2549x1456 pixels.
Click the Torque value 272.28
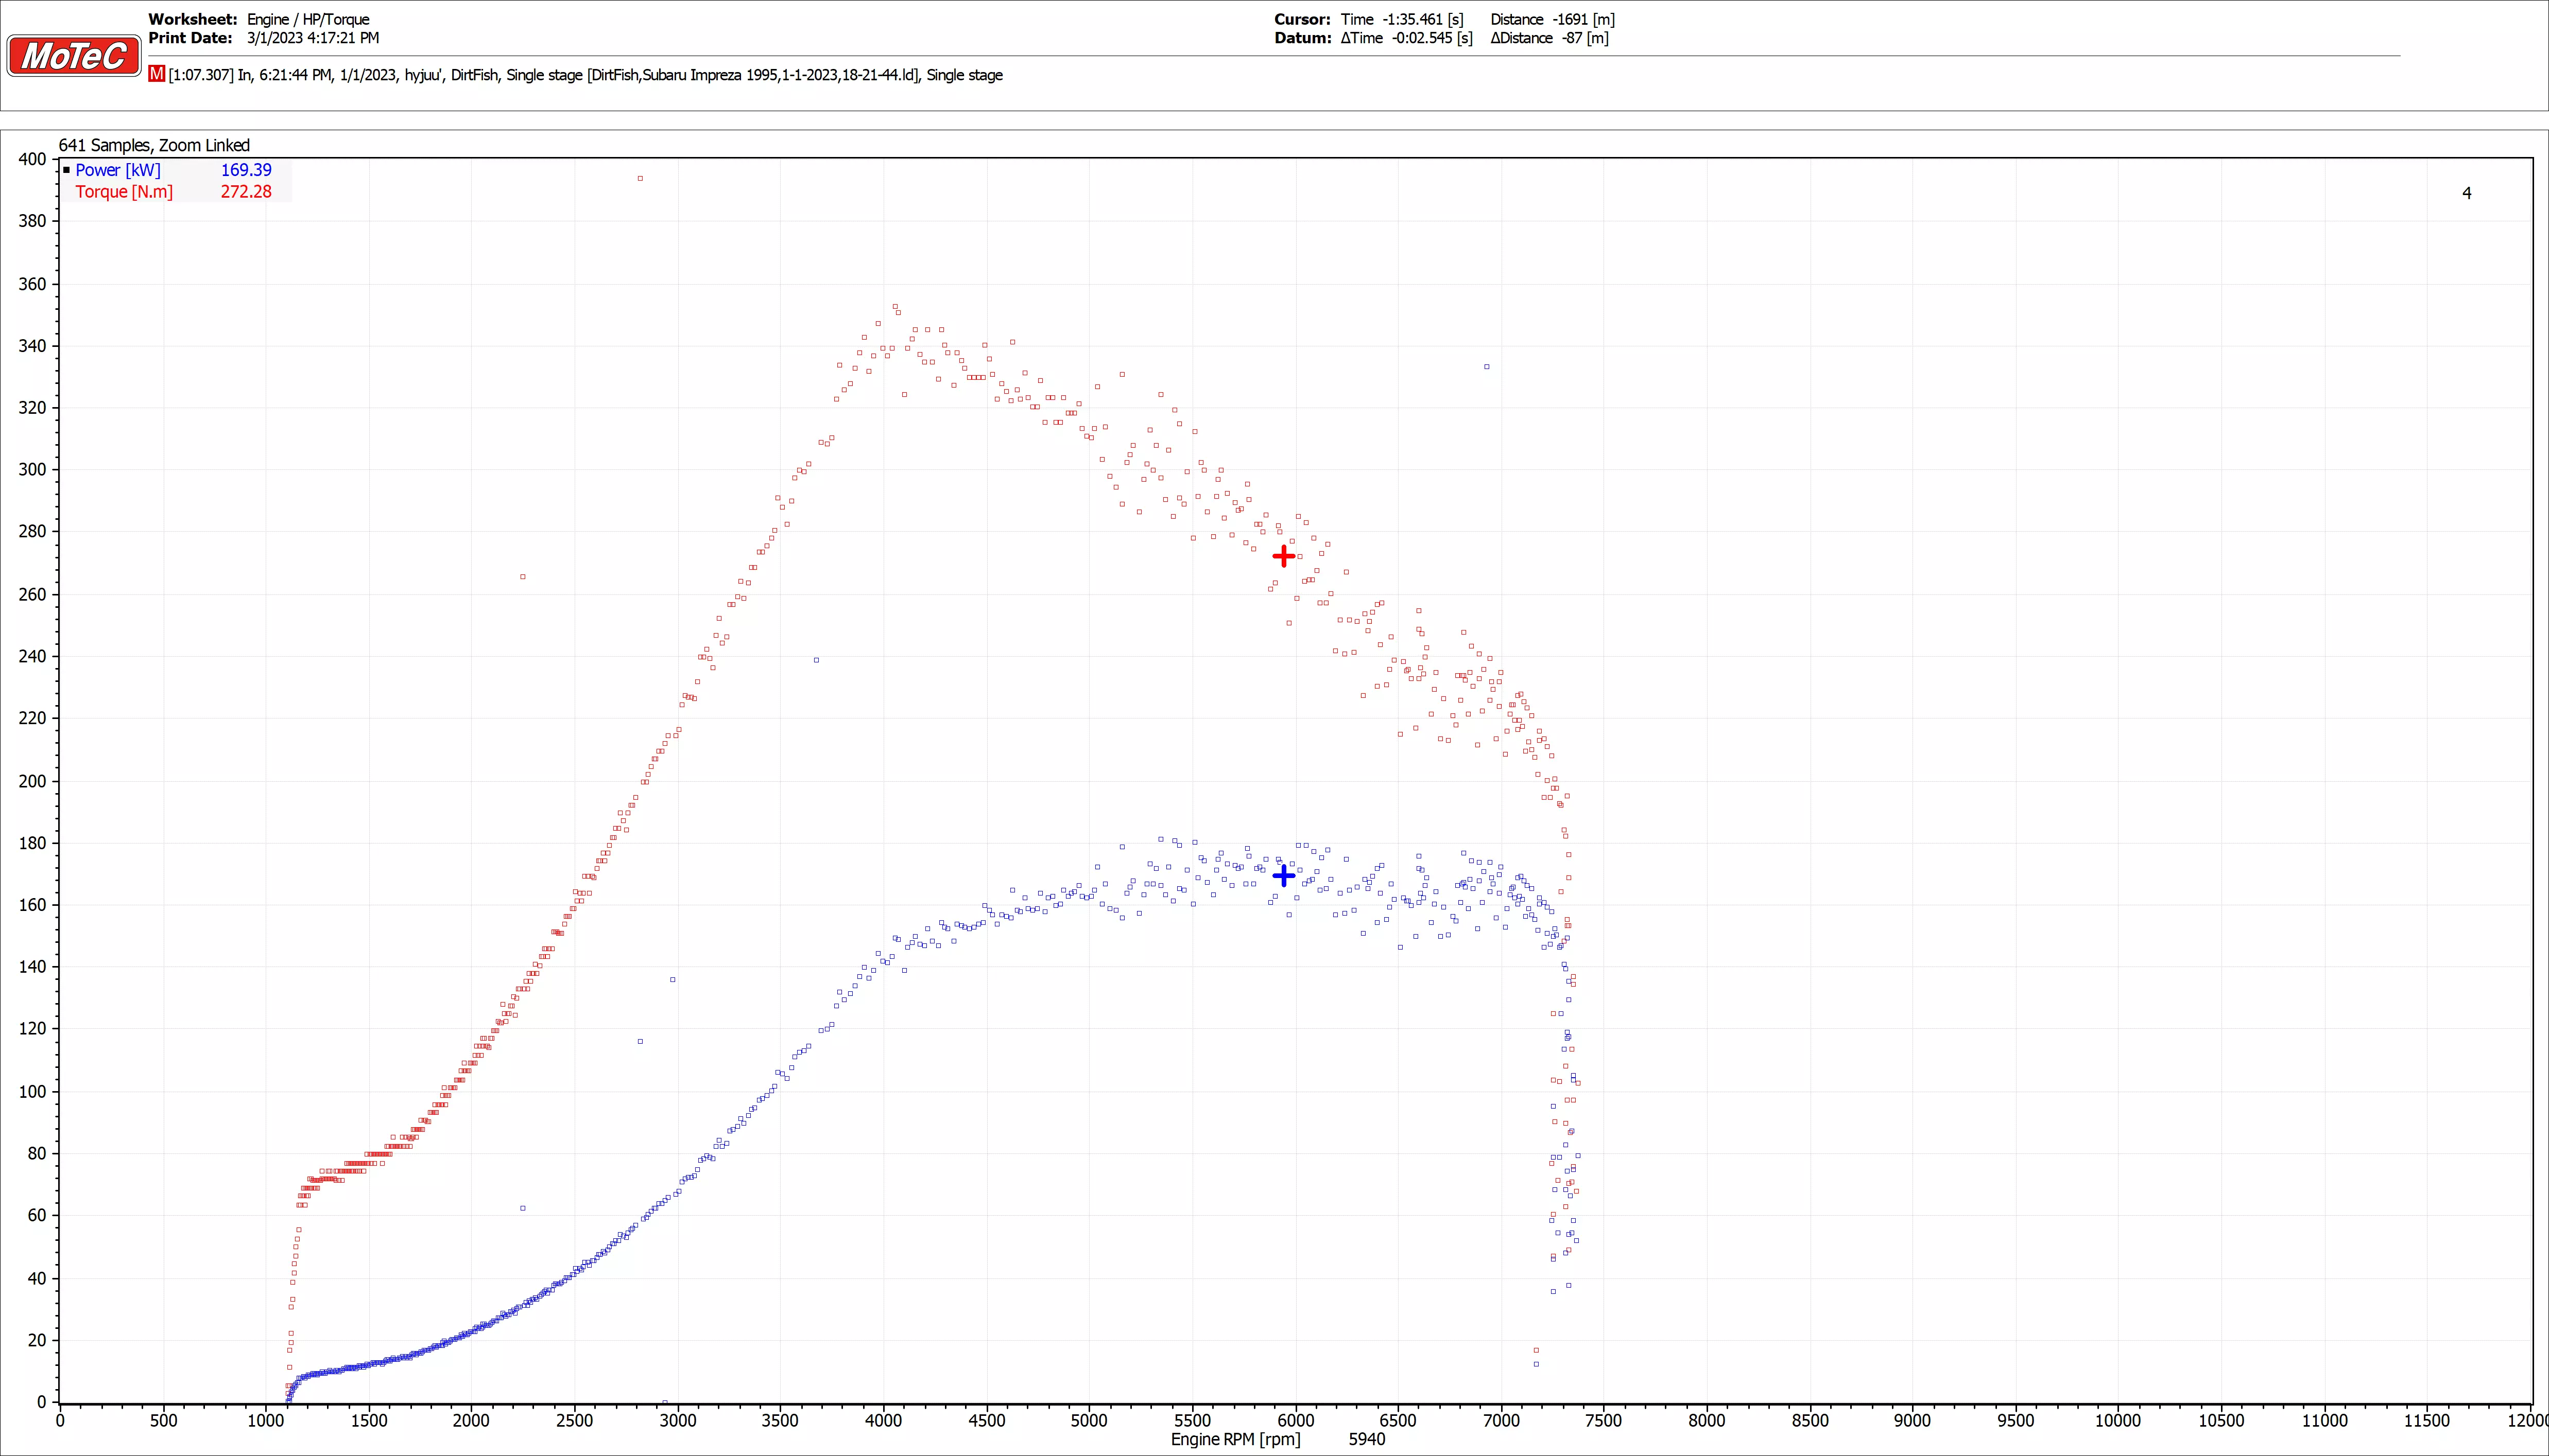coord(246,192)
